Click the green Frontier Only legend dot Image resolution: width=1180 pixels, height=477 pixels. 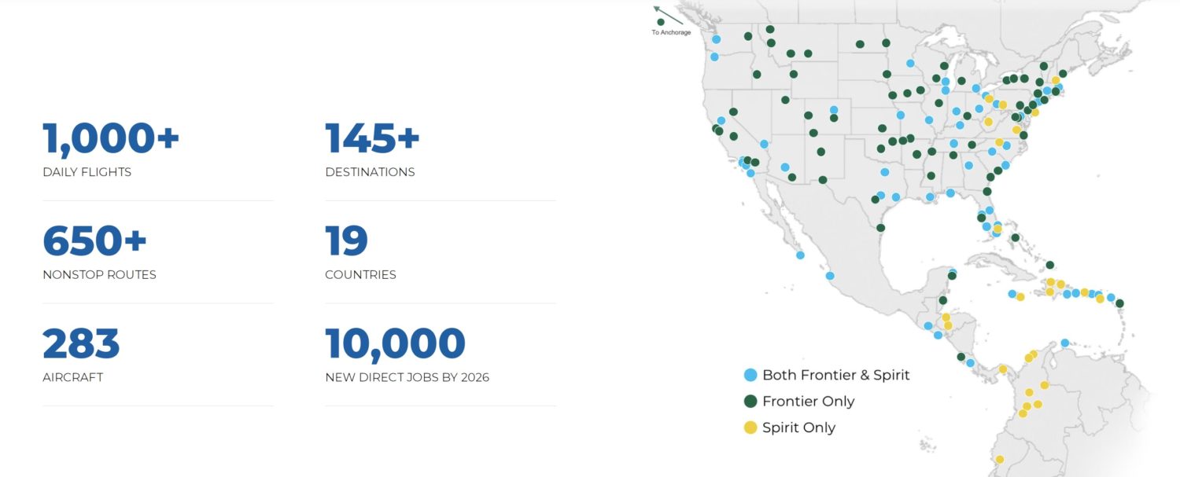tap(750, 402)
